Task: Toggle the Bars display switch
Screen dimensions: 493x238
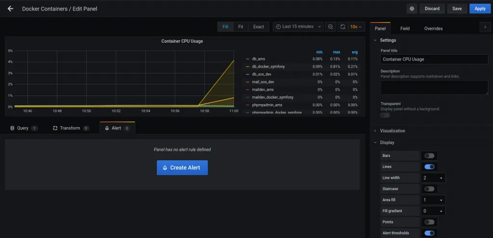Action: (429, 155)
